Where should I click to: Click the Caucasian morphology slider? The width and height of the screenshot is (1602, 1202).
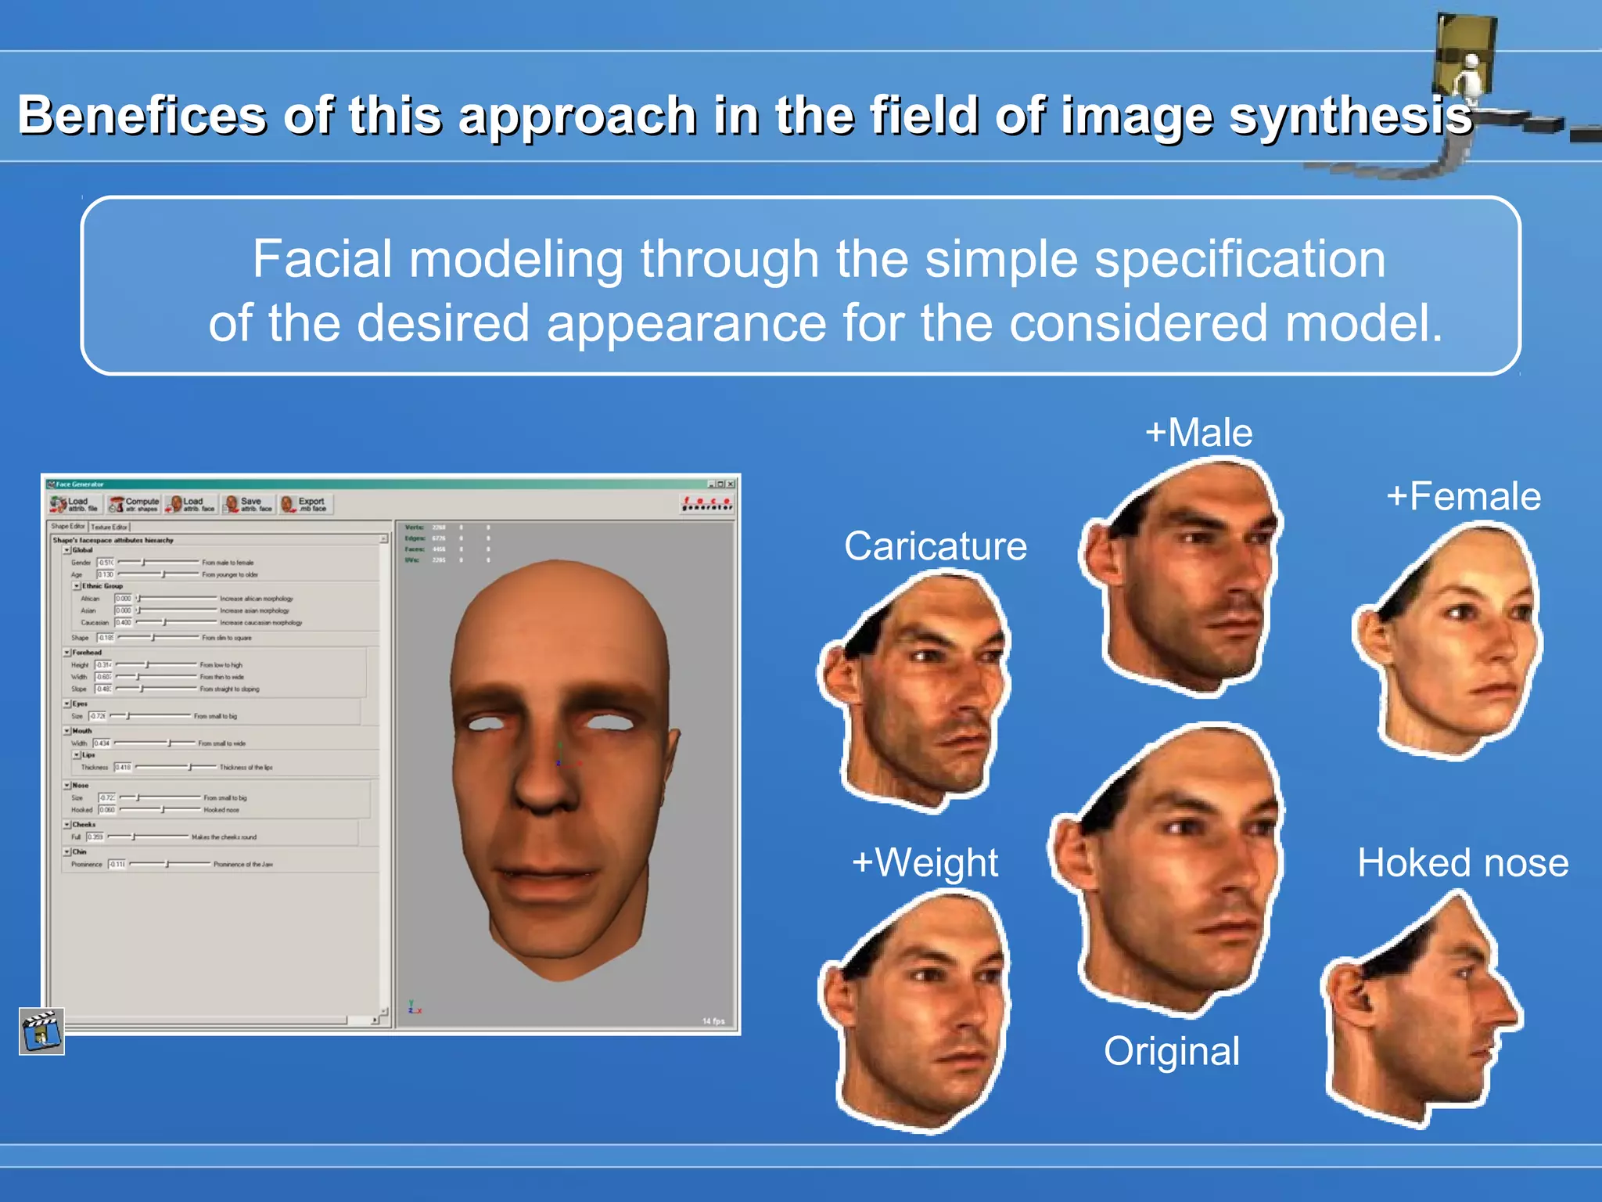point(176,622)
